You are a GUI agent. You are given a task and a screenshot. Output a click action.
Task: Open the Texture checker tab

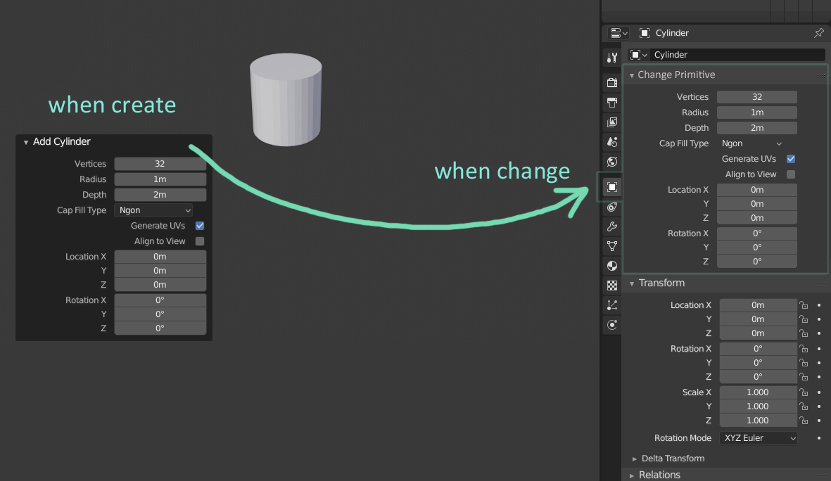tap(612, 286)
